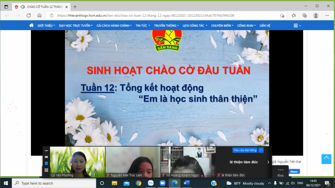Click the Khác more options button
Screen dimensions: 335x188
pyautogui.click(x=281, y=172)
